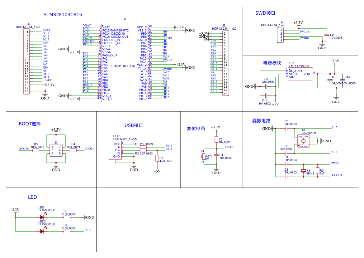Click the USB接口 section title
The width and height of the screenshot is (364, 258).
tap(134, 125)
